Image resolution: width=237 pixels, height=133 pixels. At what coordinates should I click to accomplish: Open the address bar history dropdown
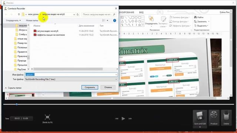[x=74, y=14]
